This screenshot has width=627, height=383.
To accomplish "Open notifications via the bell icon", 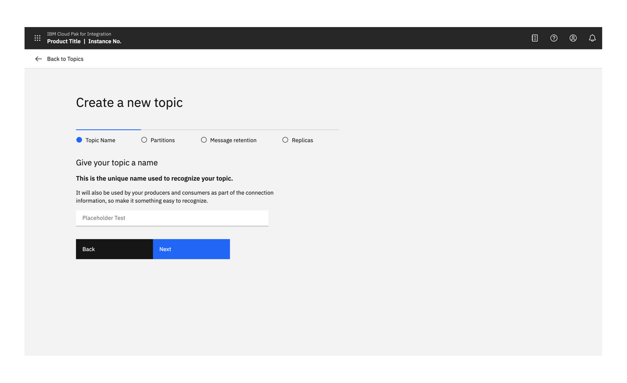I will tap(592, 38).
